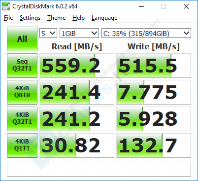Open the Language menu

104,18
